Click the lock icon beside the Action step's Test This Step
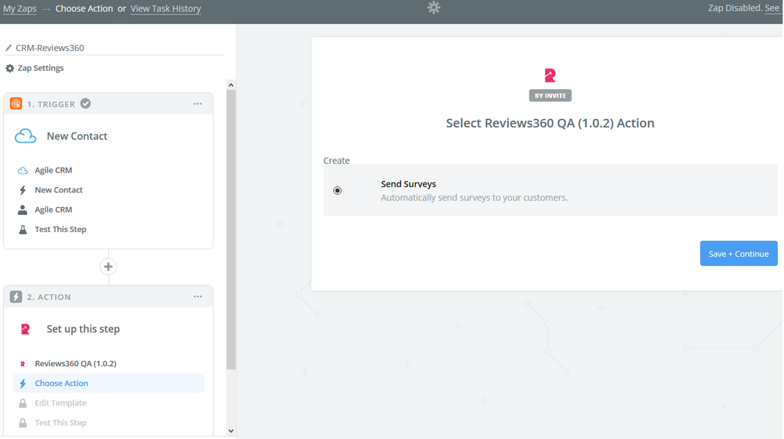 point(22,423)
